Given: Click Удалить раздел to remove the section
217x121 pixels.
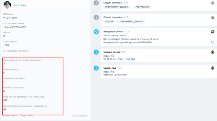Looking at the screenshot, I should coord(80,116).
